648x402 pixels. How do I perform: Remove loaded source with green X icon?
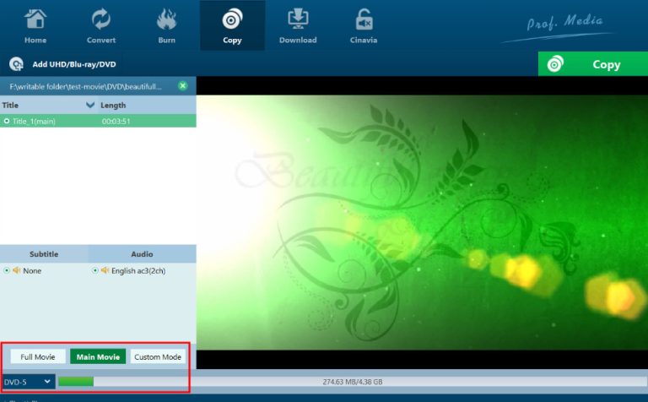click(x=182, y=86)
